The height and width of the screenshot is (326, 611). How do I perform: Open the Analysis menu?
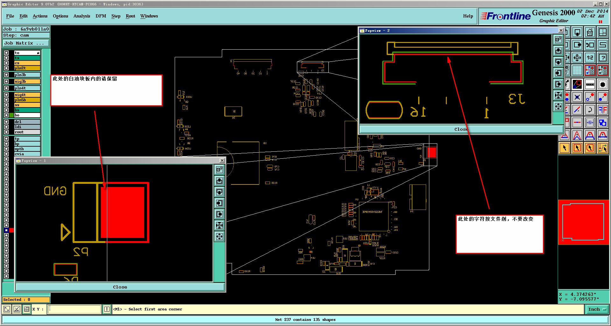82,16
